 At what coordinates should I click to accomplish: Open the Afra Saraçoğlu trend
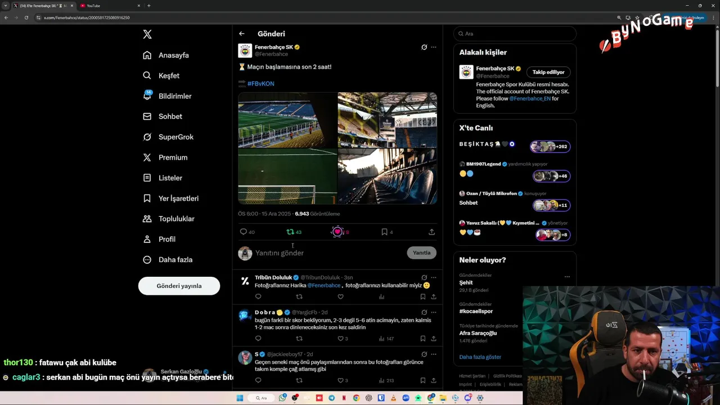point(478,333)
